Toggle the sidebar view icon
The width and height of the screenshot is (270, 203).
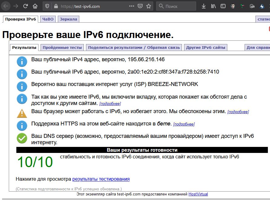pyautogui.click(x=223, y=6)
